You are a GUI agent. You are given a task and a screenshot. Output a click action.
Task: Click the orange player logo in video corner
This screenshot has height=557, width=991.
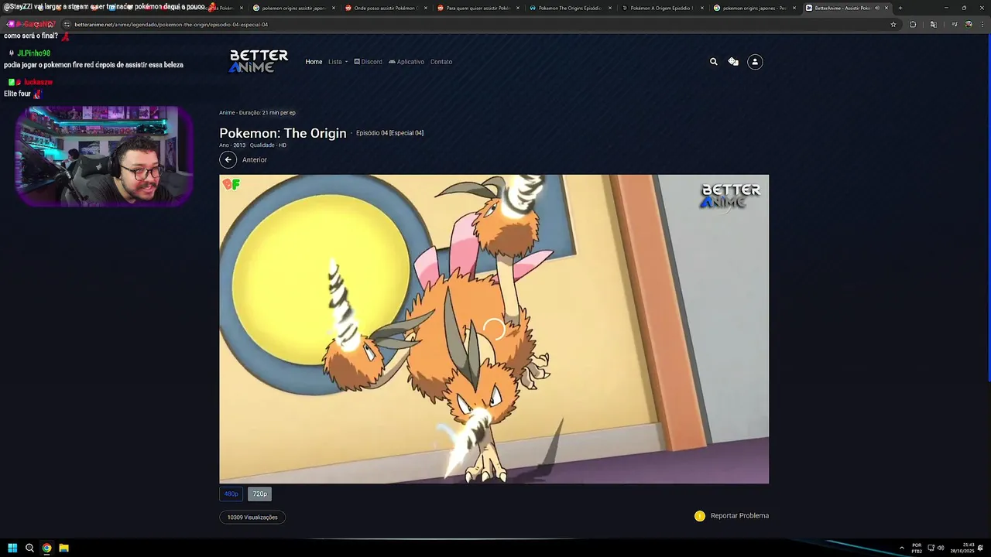click(x=231, y=184)
